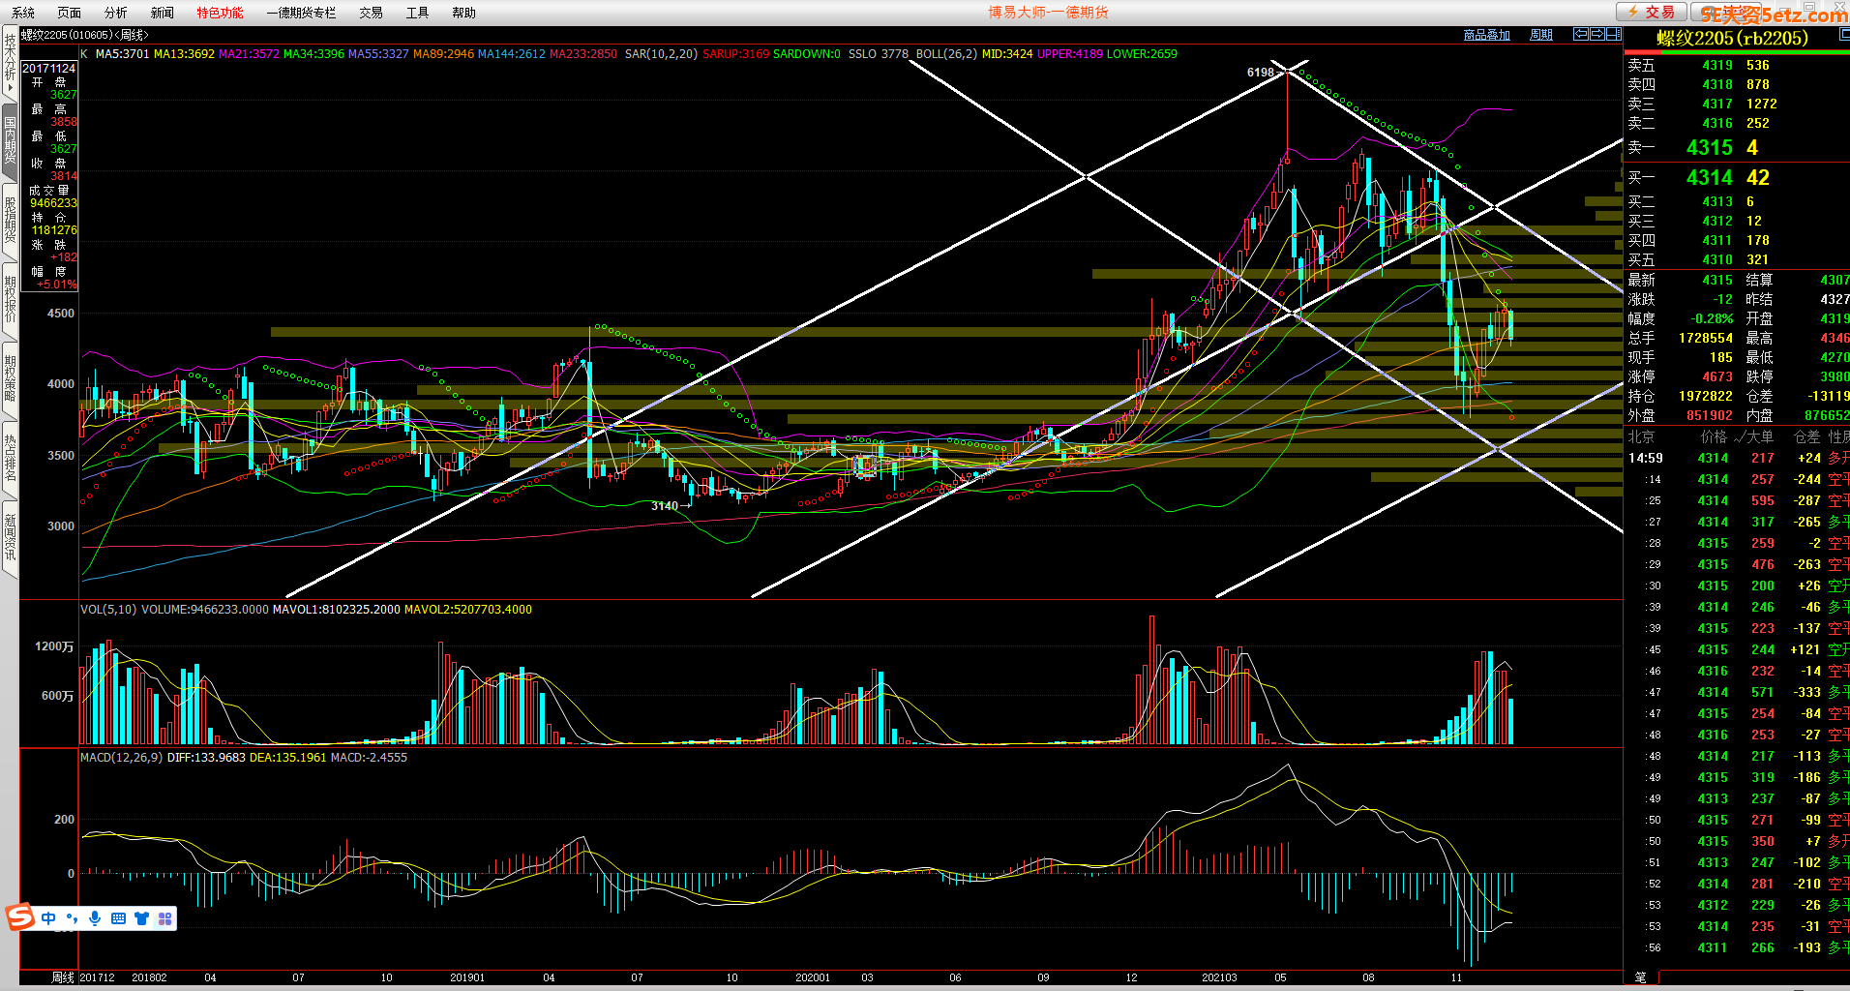Click the right arrow navigation icon
The width and height of the screenshot is (1850, 991).
click(1596, 34)
